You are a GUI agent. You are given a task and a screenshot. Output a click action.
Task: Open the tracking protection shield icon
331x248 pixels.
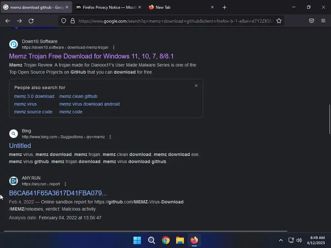tap(64, 21)
